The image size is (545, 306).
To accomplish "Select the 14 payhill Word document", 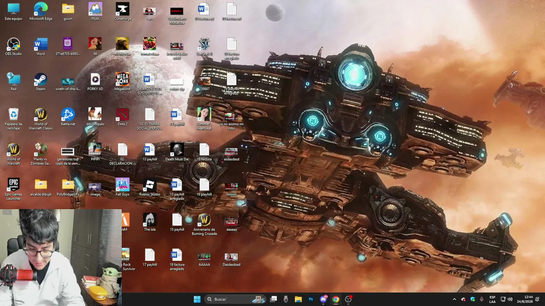I will pyautogui.click(x=177, y=117).
